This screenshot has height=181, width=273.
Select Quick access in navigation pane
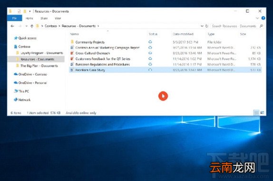(27, 38)
